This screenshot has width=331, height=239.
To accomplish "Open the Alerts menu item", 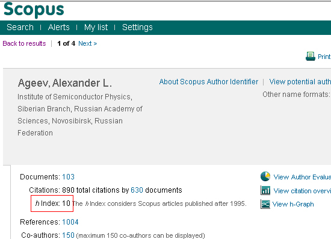I will tap(59, 28).
